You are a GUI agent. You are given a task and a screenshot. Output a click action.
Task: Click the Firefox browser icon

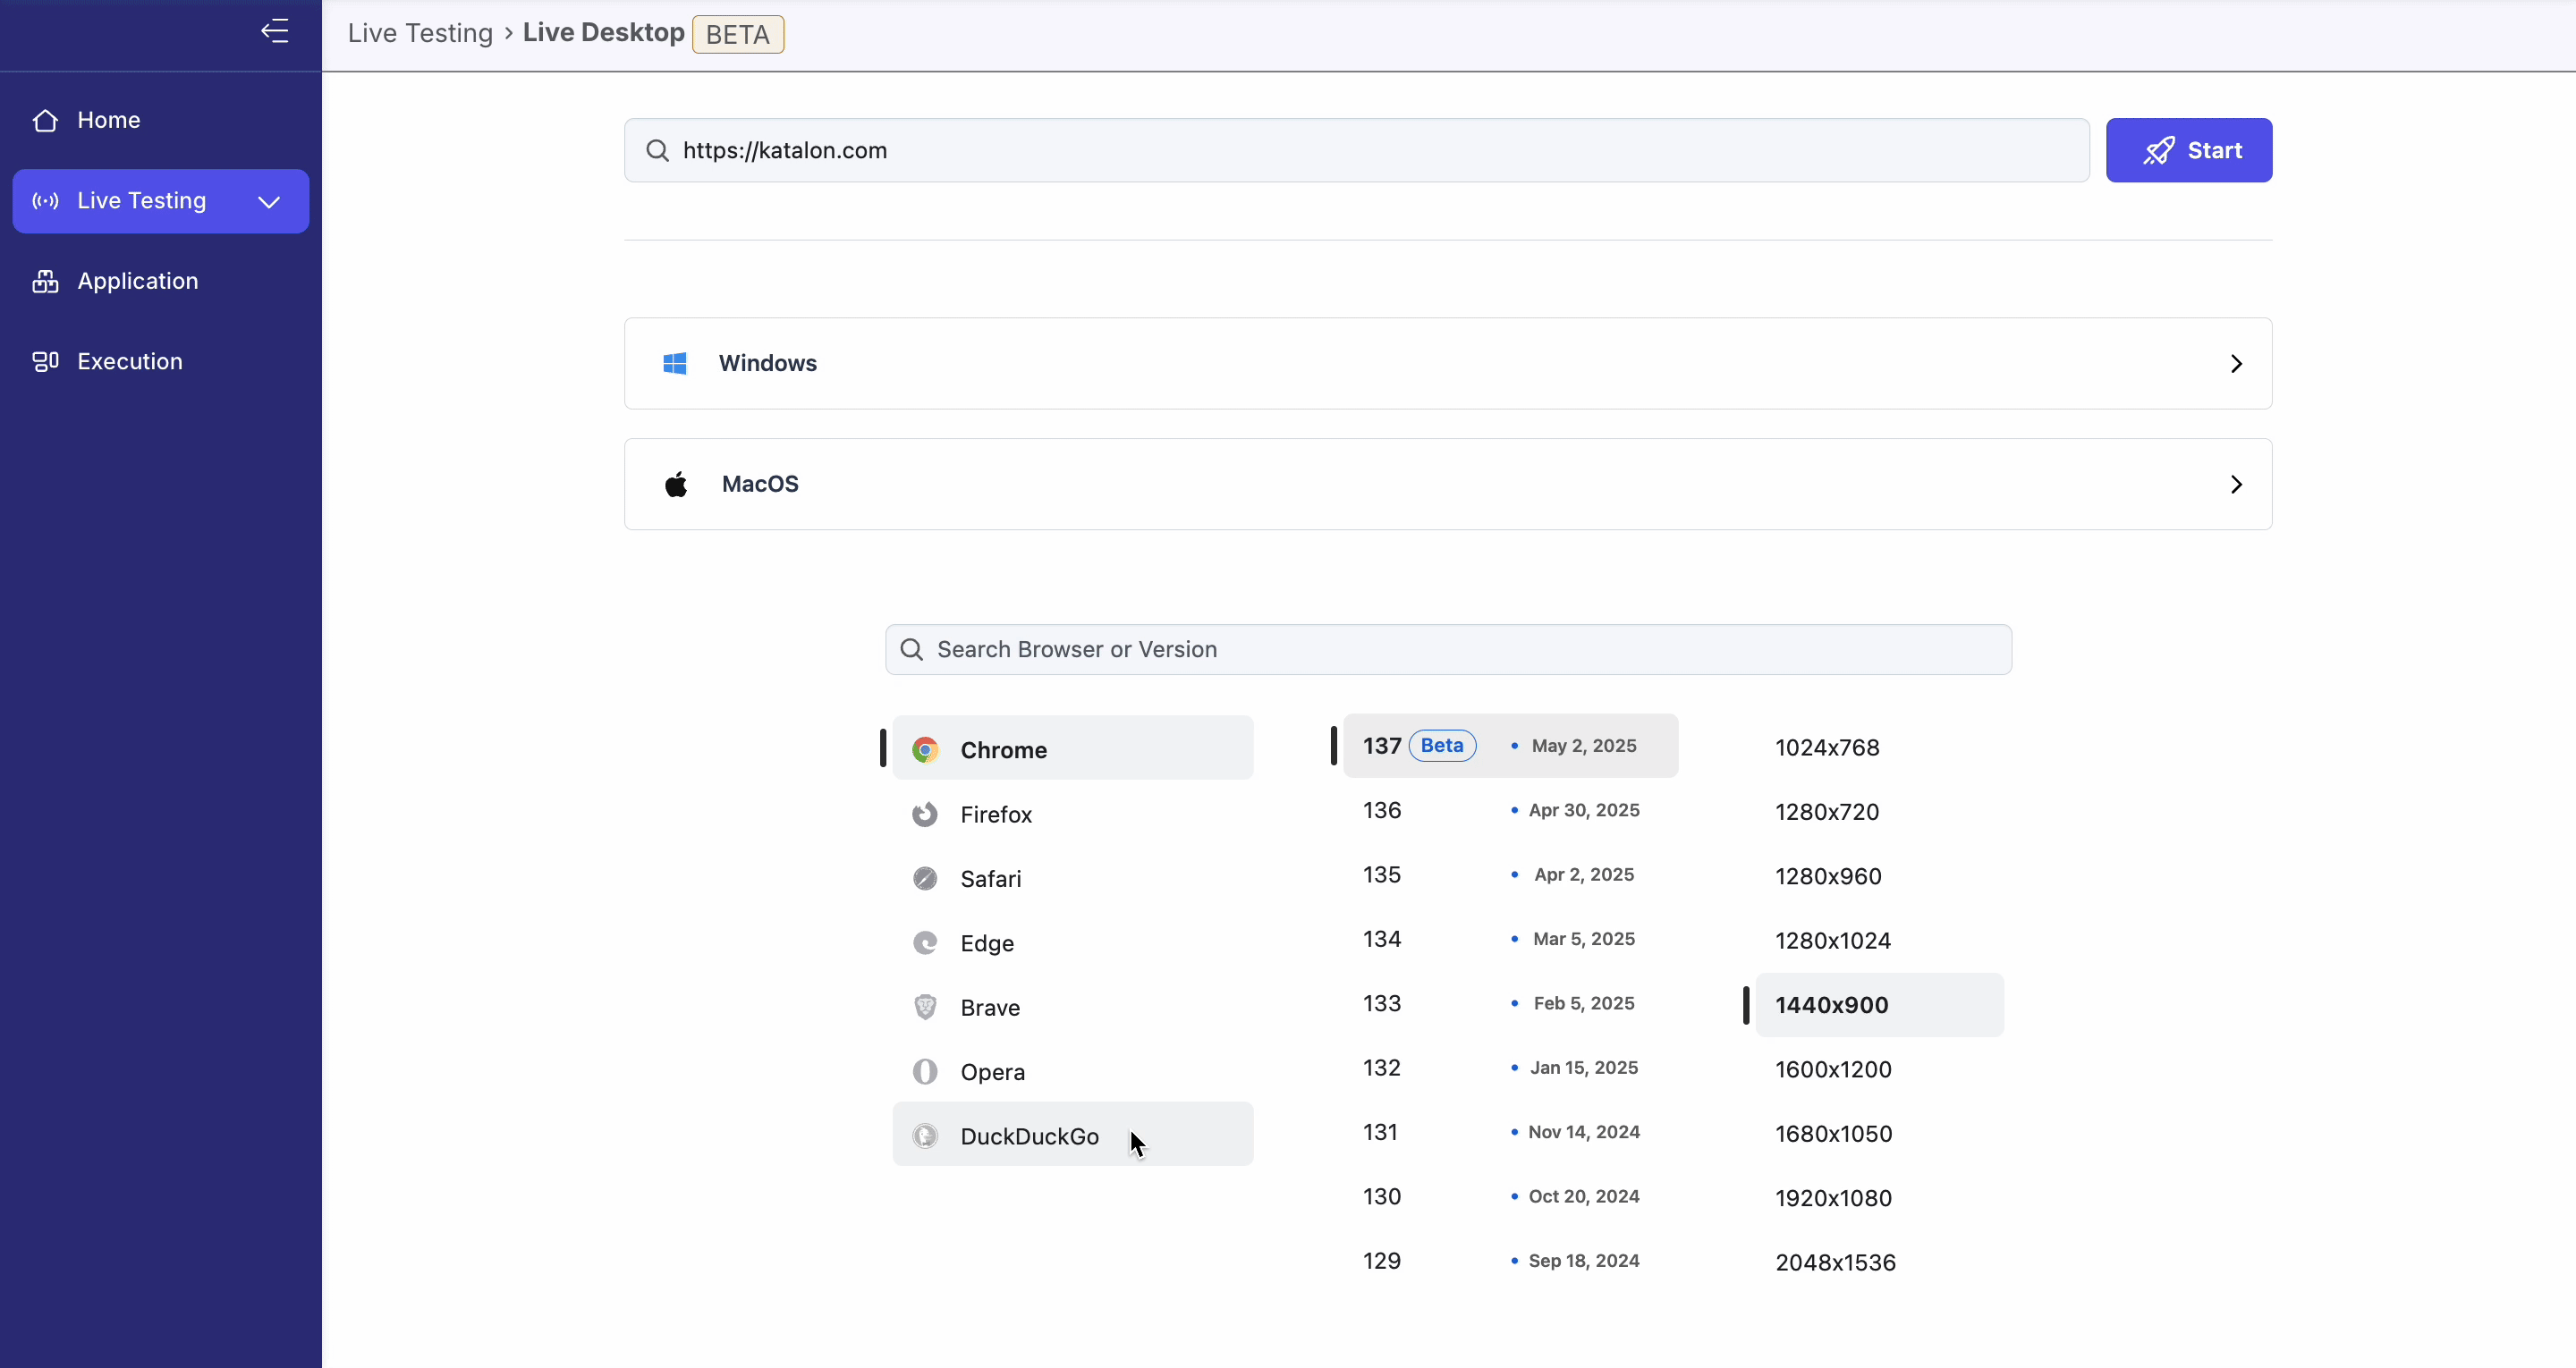click(x=925, y=814)
